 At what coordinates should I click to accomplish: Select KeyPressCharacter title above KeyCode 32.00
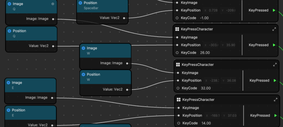click(197, 65)
